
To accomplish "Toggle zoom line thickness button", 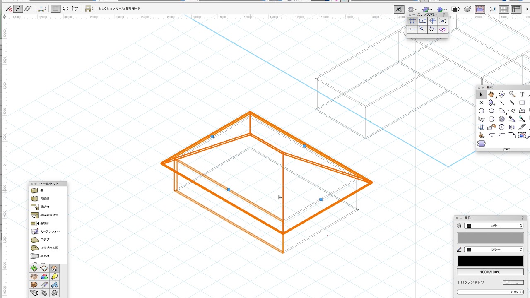I will tap(399, 9).
